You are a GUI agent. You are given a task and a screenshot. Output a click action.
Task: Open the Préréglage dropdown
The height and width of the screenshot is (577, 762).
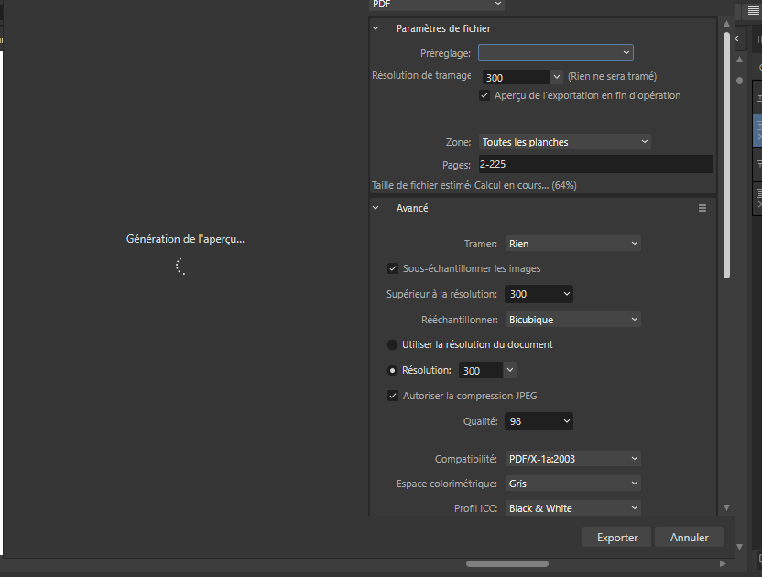click(555, 52)
